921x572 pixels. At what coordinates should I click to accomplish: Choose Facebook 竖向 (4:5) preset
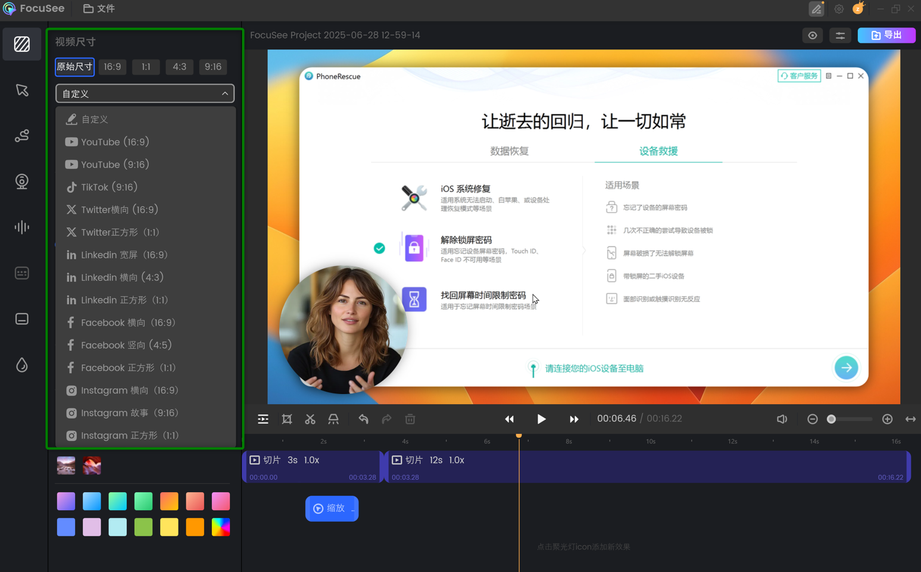[x=146, y=346]
